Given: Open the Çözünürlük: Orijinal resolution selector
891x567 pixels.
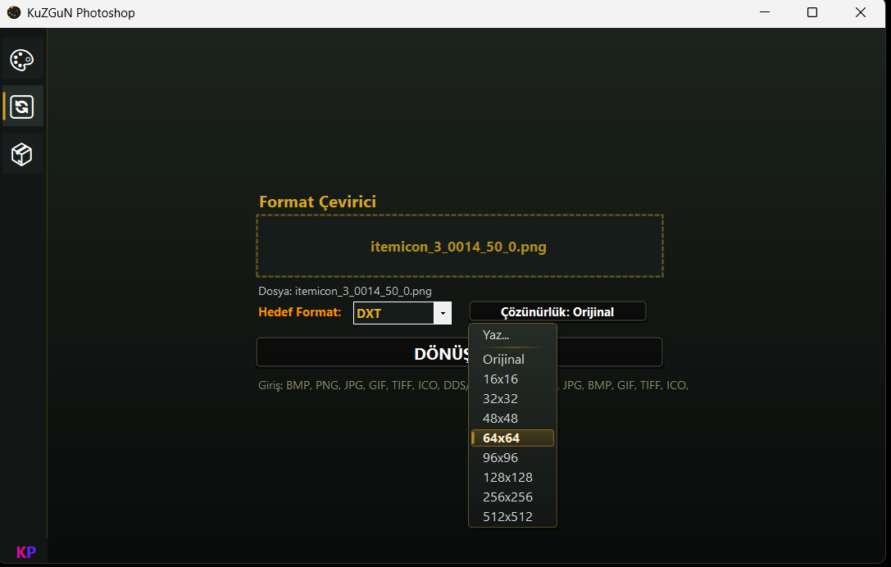Looking at the screenshot, I should 557,312.
